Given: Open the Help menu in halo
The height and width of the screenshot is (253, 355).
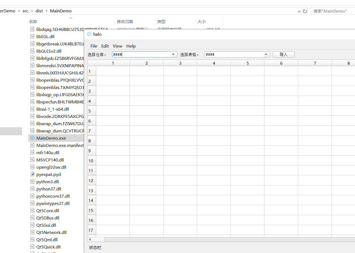Looking at the screenshot, I should [x=131, y=46].
